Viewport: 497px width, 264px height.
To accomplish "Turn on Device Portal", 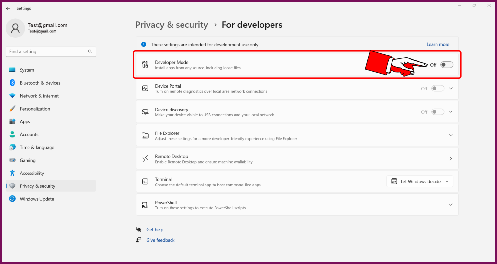I will 437,88.
